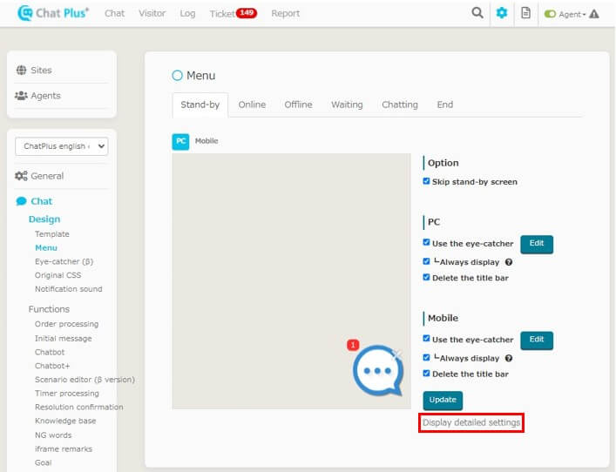Open the Functions section
This screenshot has width=616, height=472.
(x=49, y=309)
